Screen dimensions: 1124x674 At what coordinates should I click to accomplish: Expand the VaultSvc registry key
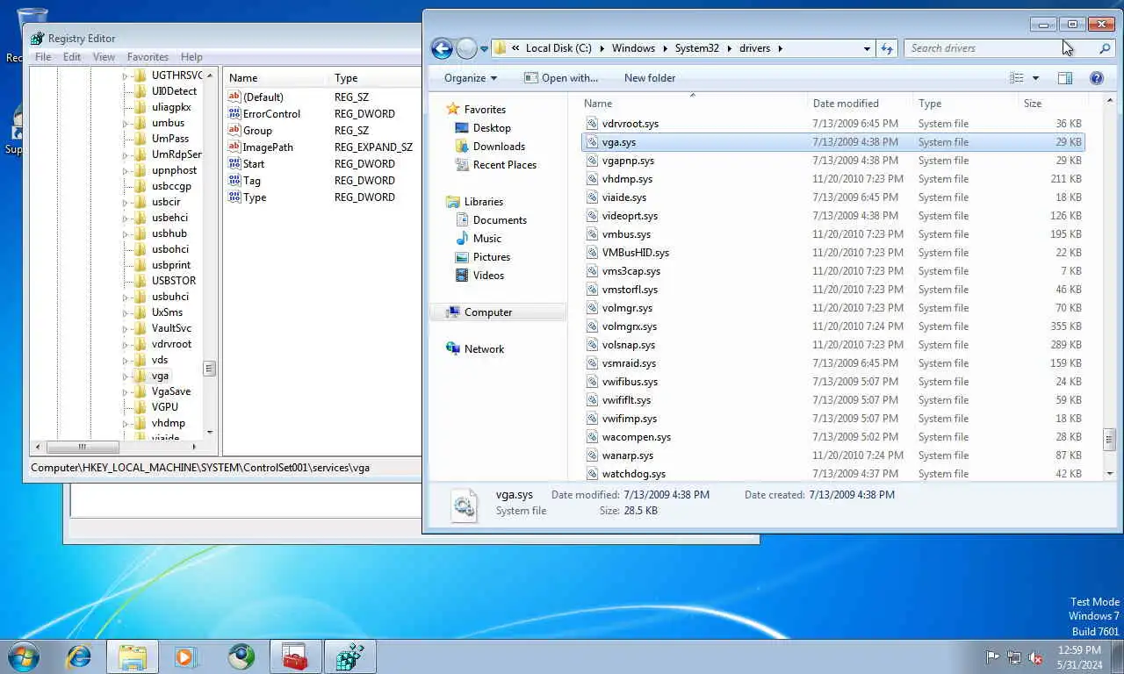[125, 328]
